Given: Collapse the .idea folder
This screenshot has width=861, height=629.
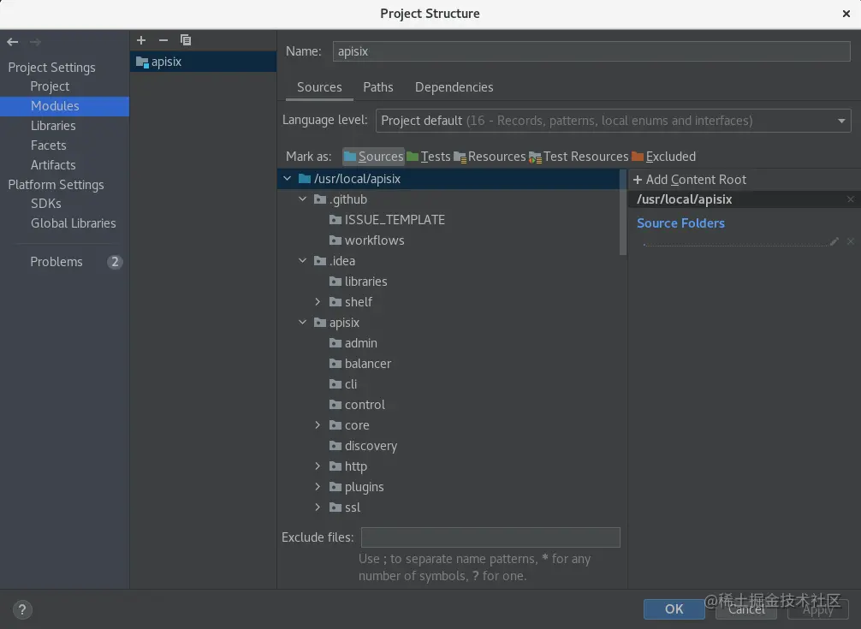Looking at the screenshot, I should click(303, 260).
